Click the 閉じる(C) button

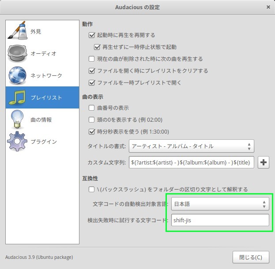[251, 257]
